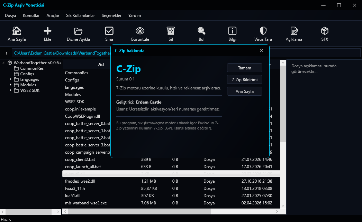Select the Dizine Ayıkla extract icon
The image size is (362, 222).
[x=78, y=31]
